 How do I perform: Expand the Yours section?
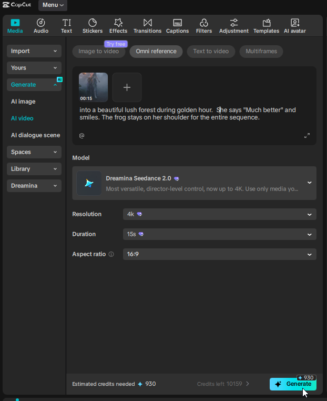click(x=34, y=68)
